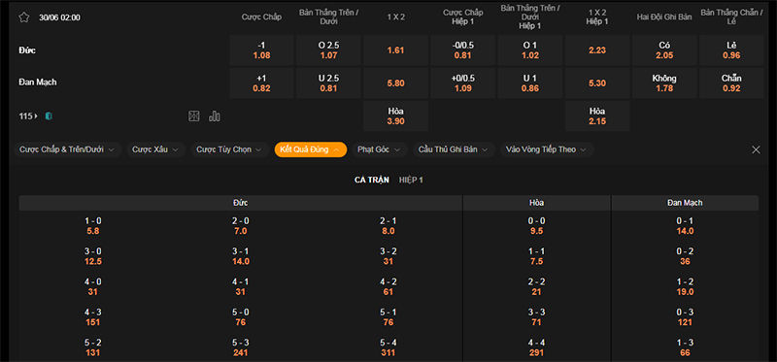This screenshot has height=362, width=777.
Task: Pick first-half O 1 at 1.02
Action: click(529, 50)
